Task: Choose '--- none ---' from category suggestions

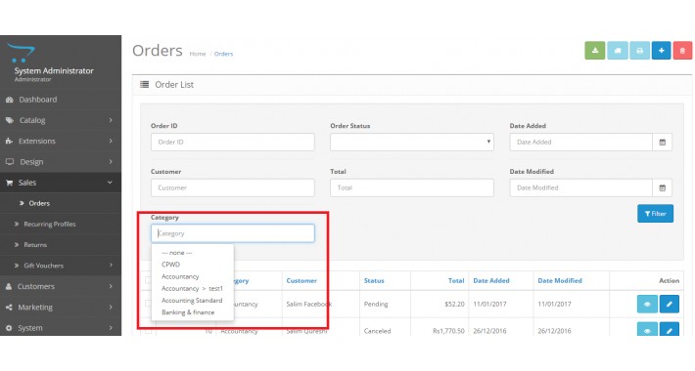Action: click(x=177, y=253)
